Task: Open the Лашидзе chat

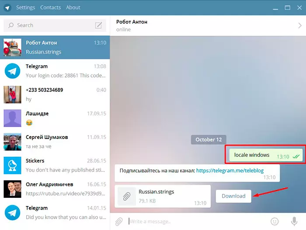Action: tap(55, 118)
